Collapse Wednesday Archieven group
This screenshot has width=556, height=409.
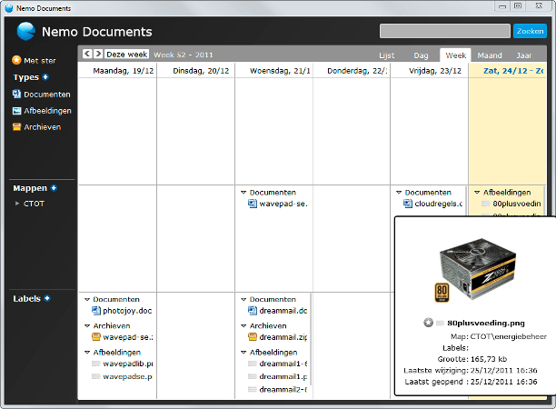243,325
